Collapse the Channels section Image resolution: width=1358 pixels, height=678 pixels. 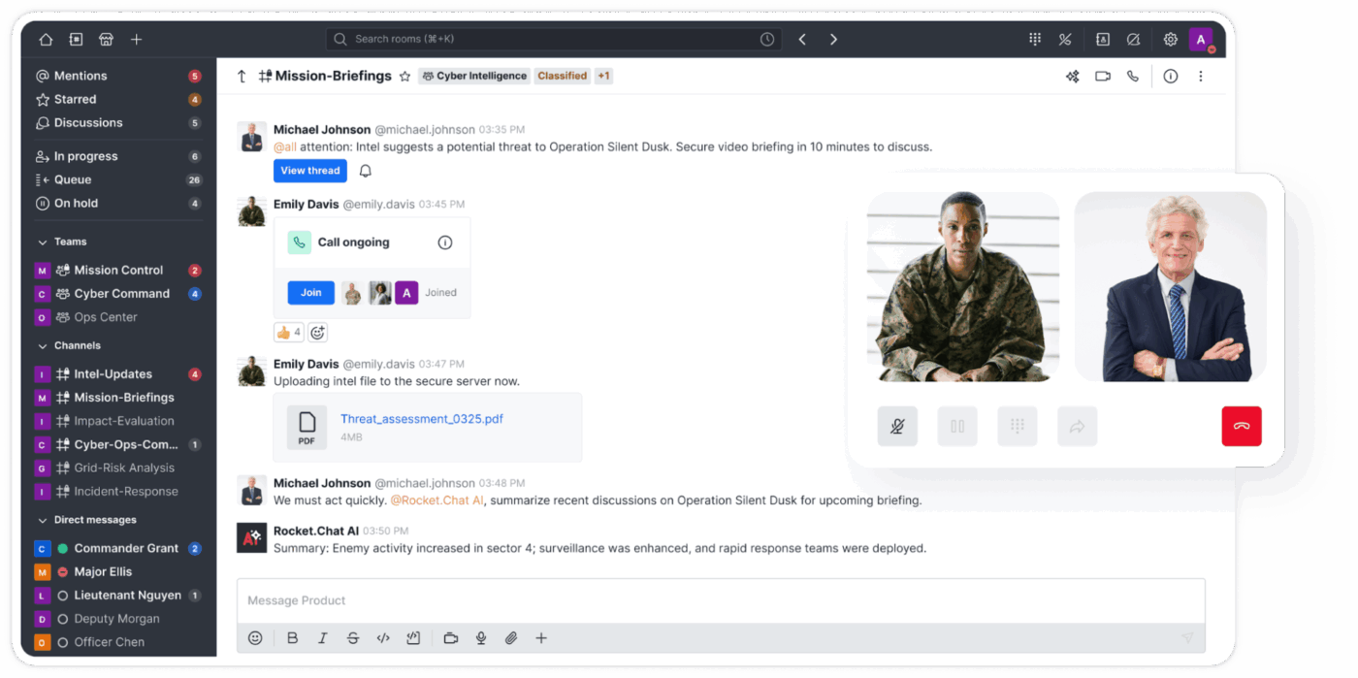tap(42, 345)
